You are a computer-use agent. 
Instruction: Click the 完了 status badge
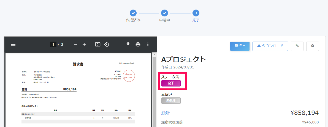point(171,83)
